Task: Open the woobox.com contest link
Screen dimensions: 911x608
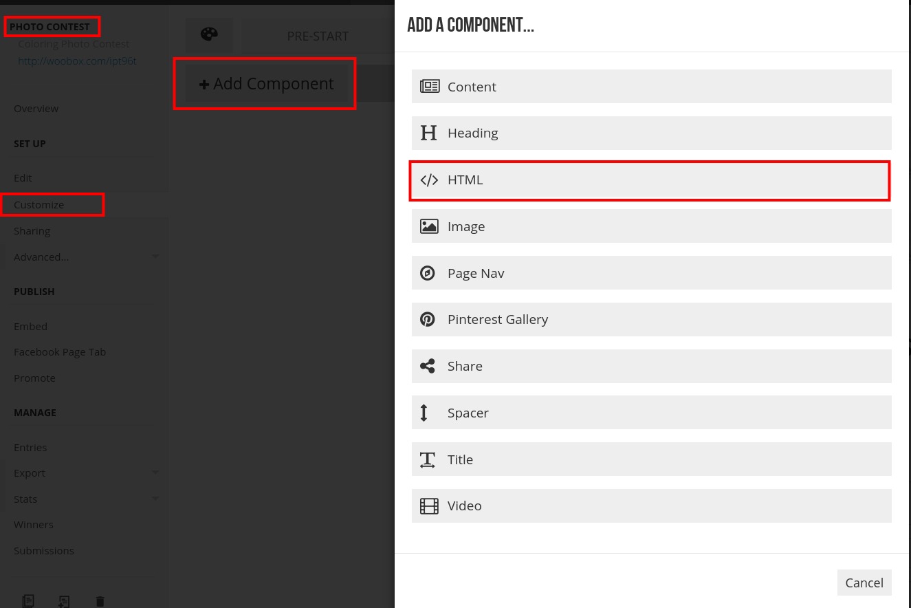Action: pyautogui.click(x=77, y=61)
